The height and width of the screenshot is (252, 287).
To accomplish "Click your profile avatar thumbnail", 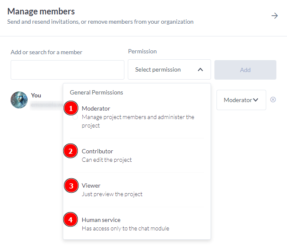I will click(19, 100).
